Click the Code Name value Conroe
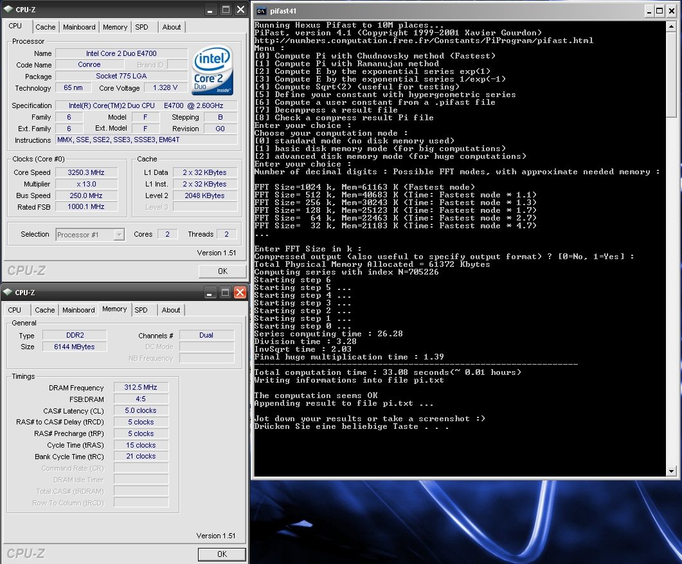This screenshot has height=564, width=682. pos(89,64)
